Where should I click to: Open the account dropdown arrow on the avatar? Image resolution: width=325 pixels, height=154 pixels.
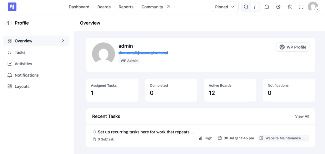click(317, 9)
